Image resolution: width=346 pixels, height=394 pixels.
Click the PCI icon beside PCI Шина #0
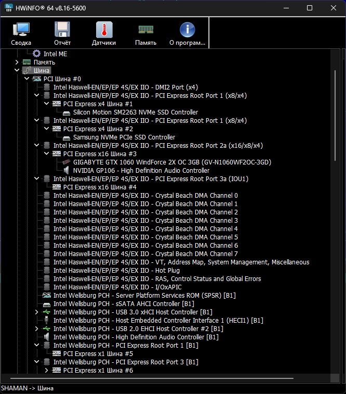coord(36,79)
